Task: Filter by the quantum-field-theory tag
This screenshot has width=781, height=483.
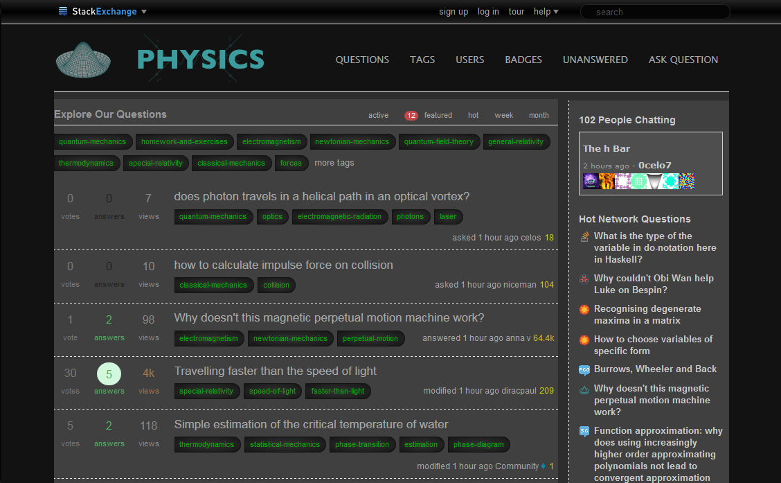Action: click(x=438, y=142)
